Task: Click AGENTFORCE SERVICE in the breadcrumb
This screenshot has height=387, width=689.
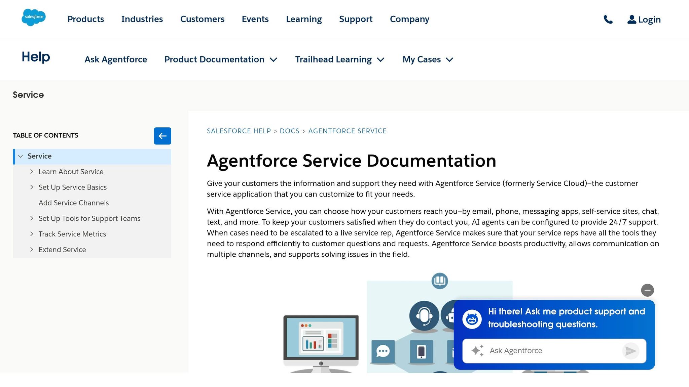Action: click(348, 131)
